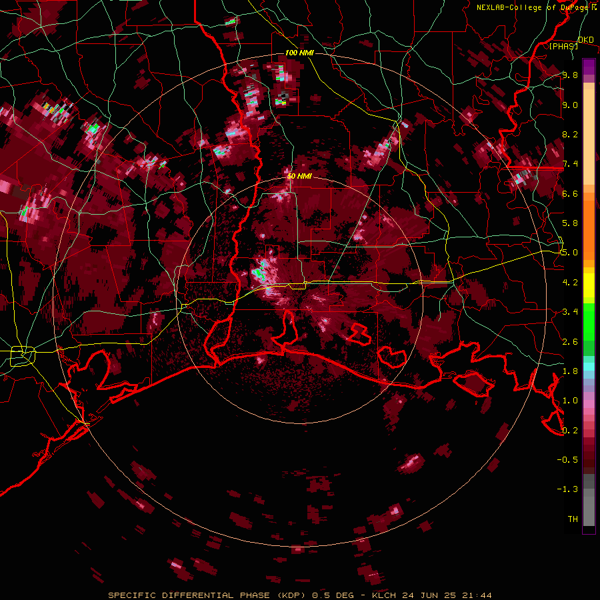Screen dimensions: 600x600
Task: Click the 4.2 value on the color scale
Action: (570, 283)
